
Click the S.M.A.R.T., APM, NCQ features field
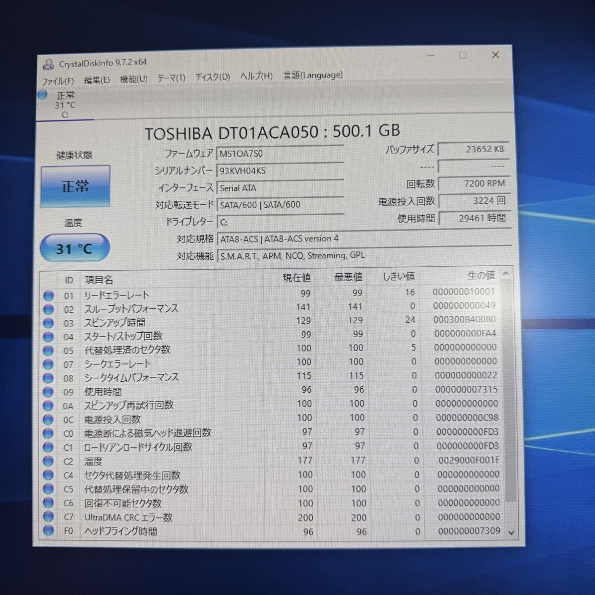pos(364,255)
